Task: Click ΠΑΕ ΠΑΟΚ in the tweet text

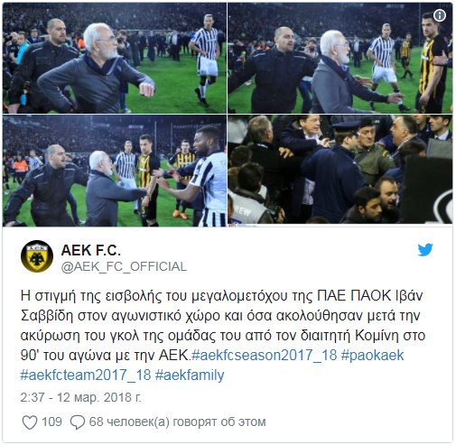Action: point(354,296)
